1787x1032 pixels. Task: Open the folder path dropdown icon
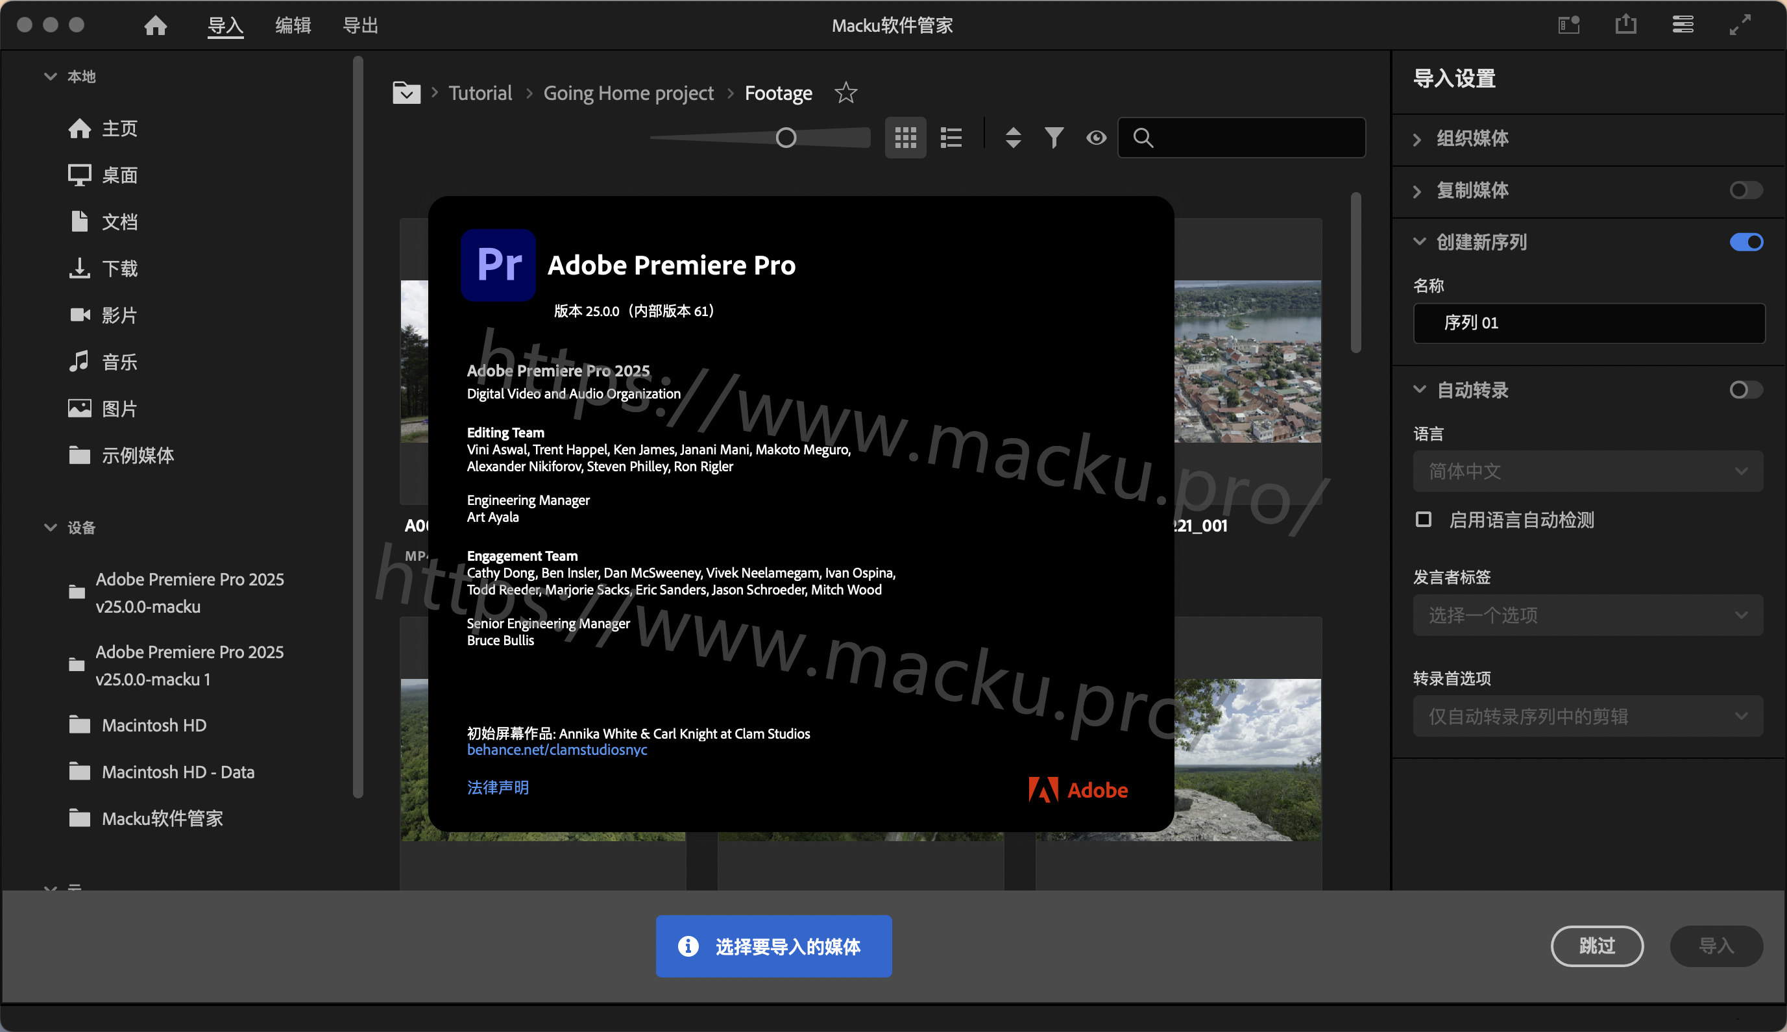406,93
